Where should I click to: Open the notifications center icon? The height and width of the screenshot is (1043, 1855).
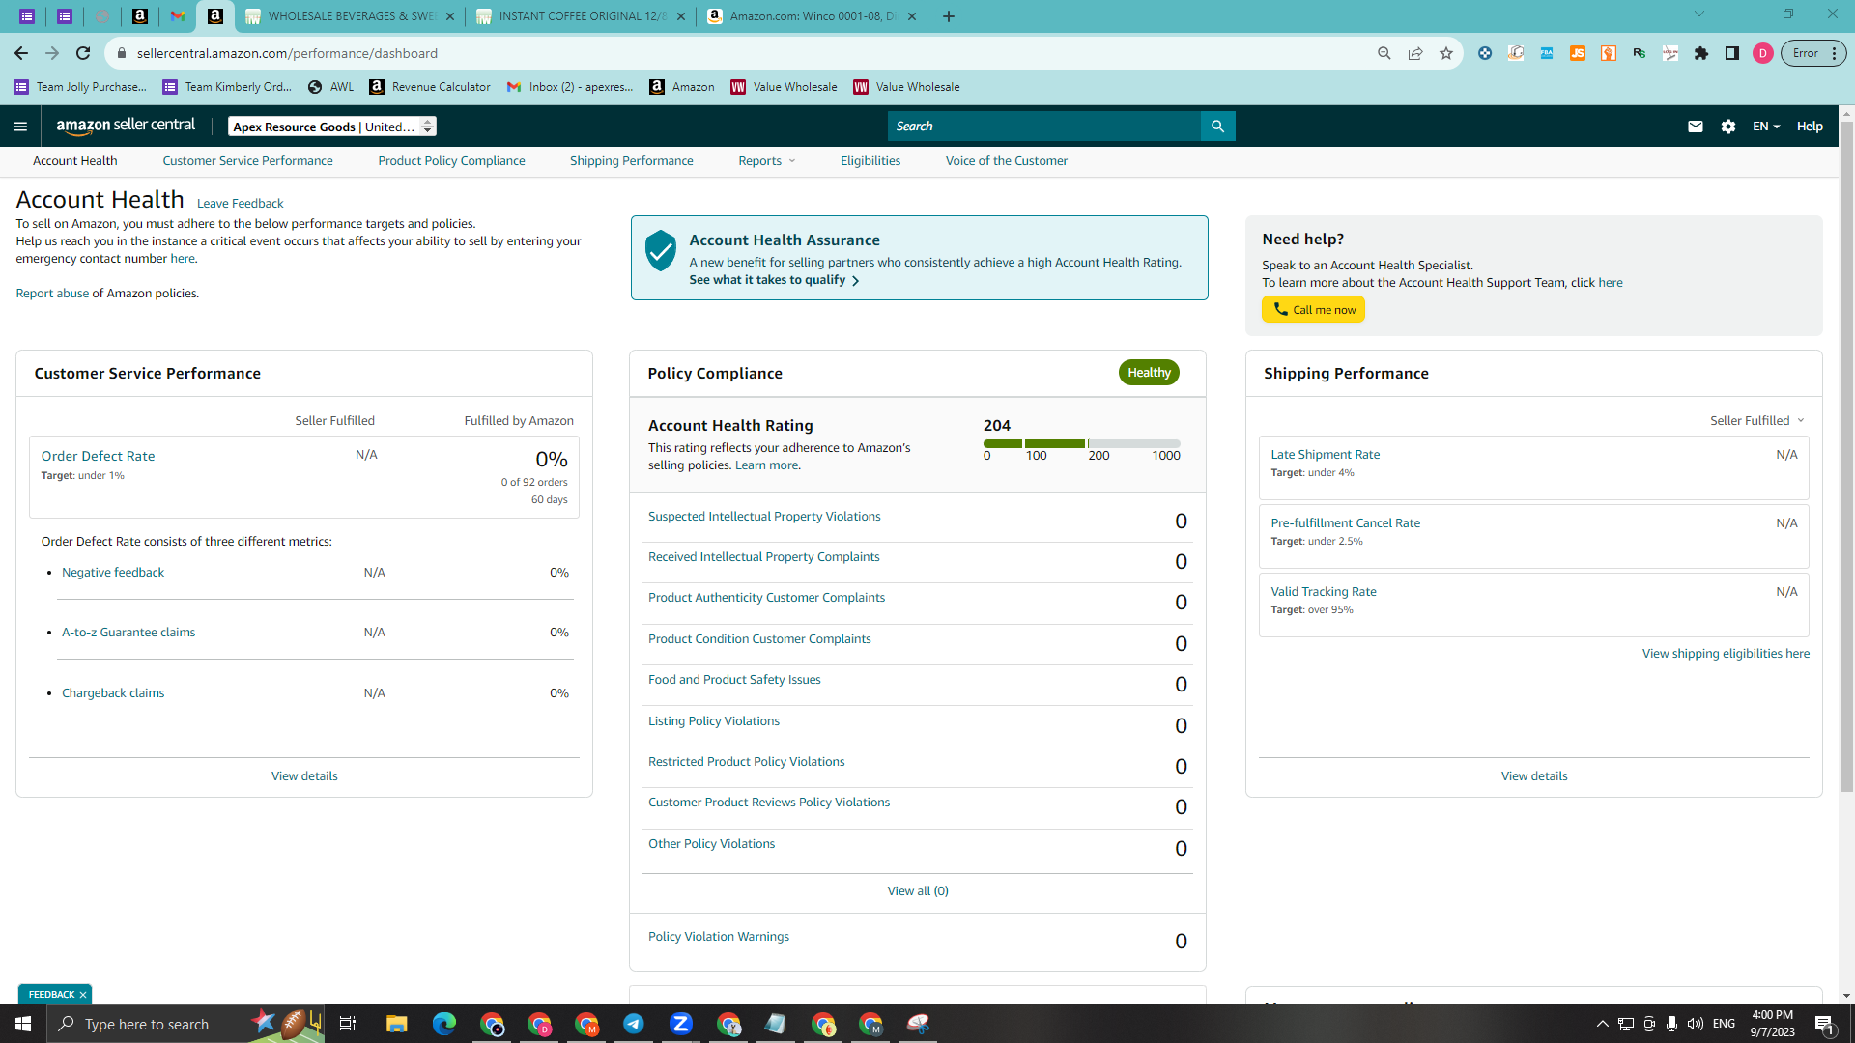point(1824,1025)
